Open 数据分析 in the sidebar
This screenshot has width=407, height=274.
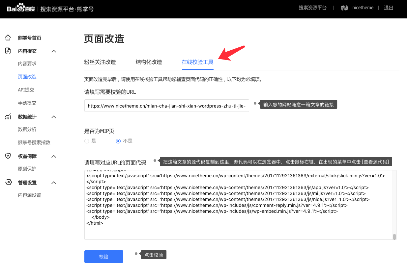27,129
